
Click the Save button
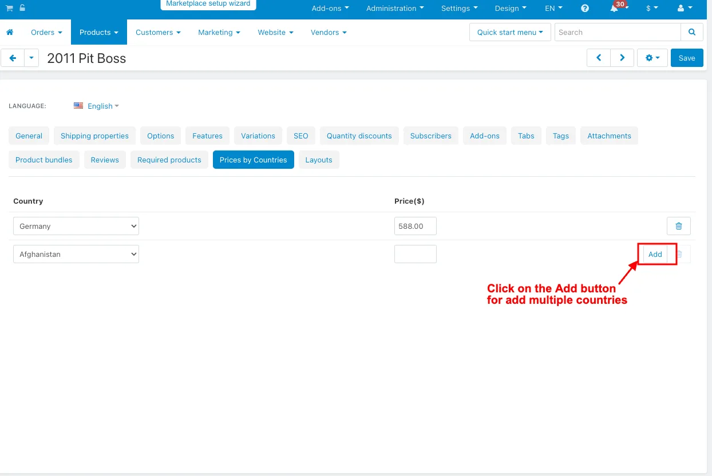click(x=687, y=58)
